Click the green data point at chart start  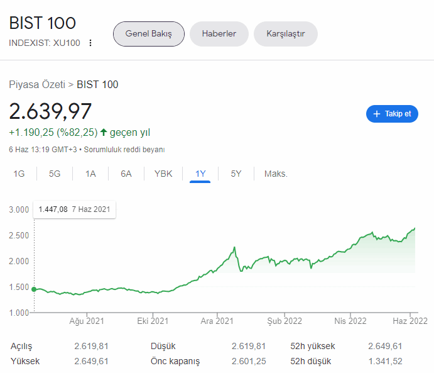pos(34,289)
